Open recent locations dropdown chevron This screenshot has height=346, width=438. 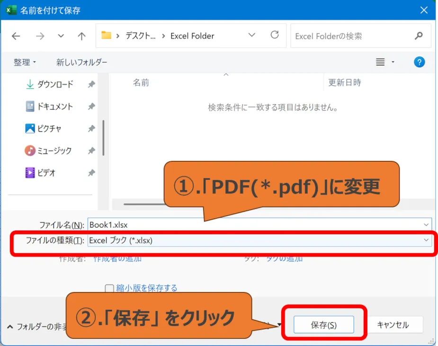point(61,36)
